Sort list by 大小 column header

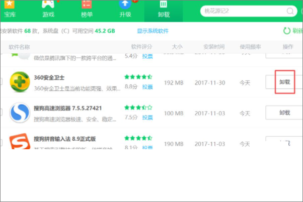pyautogui.click(x=177, y=47)
